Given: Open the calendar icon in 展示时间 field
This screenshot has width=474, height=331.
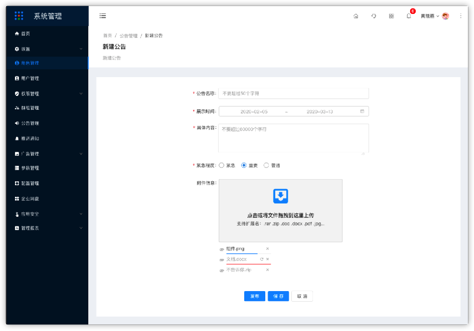Looking at the screenshot, I should 362,111.
